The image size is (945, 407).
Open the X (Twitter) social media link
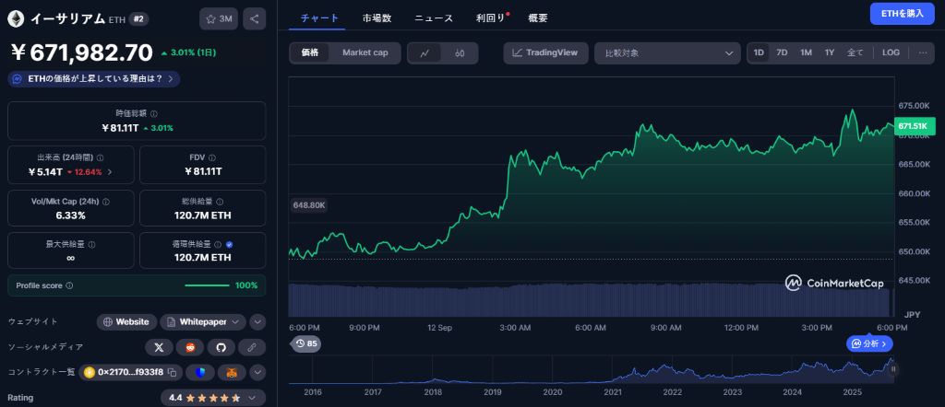coord(159,347)
